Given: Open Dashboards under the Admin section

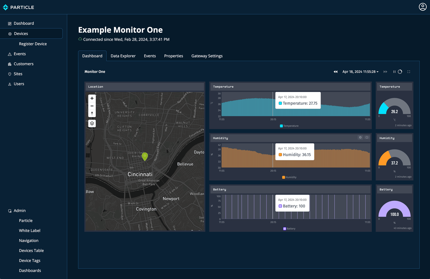Looking at the screenshot, I should click(29, 270).
